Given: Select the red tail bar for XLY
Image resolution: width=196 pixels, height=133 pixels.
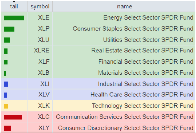Looking at the screenshot, I should 7,128.
